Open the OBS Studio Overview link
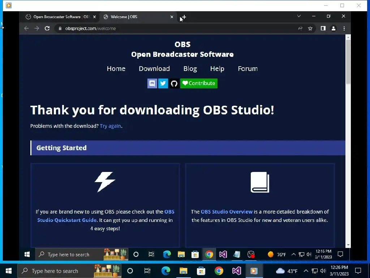Image resolution: width=370 pixels, height=278 pixels. [227, 211]
